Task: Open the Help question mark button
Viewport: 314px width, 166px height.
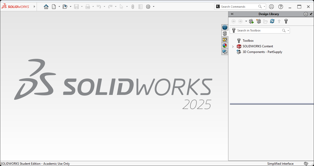Action: pos(281,7)
